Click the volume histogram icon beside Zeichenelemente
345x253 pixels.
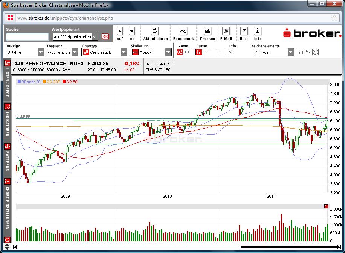tap(301, 52)
